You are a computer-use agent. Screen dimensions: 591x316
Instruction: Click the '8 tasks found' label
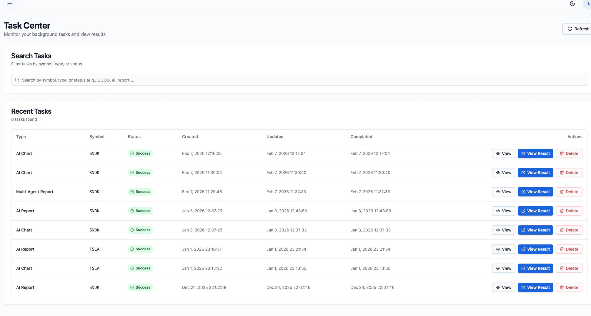[x=24, y=119]
